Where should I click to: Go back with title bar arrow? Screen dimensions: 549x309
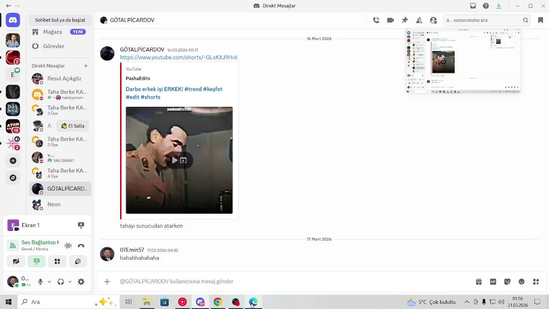tap(9, 6)
